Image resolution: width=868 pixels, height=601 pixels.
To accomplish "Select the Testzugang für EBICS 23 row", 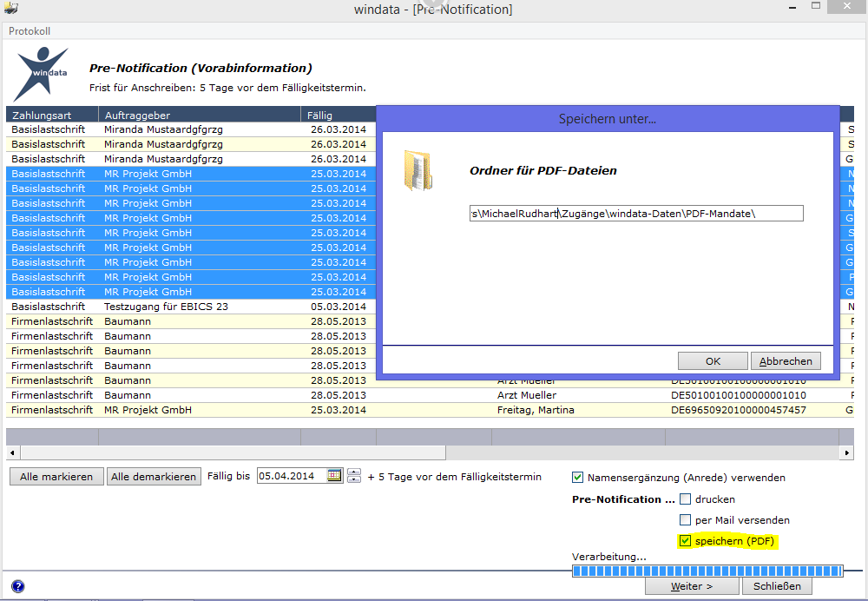I will tap(430, 307).
